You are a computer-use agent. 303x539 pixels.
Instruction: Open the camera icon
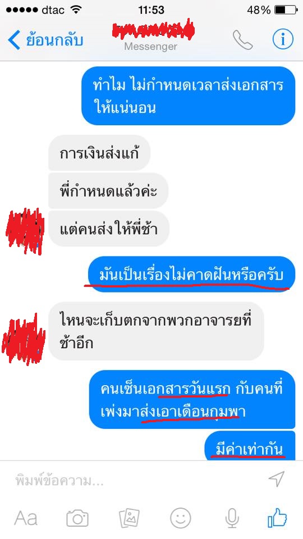click(77, 518)
